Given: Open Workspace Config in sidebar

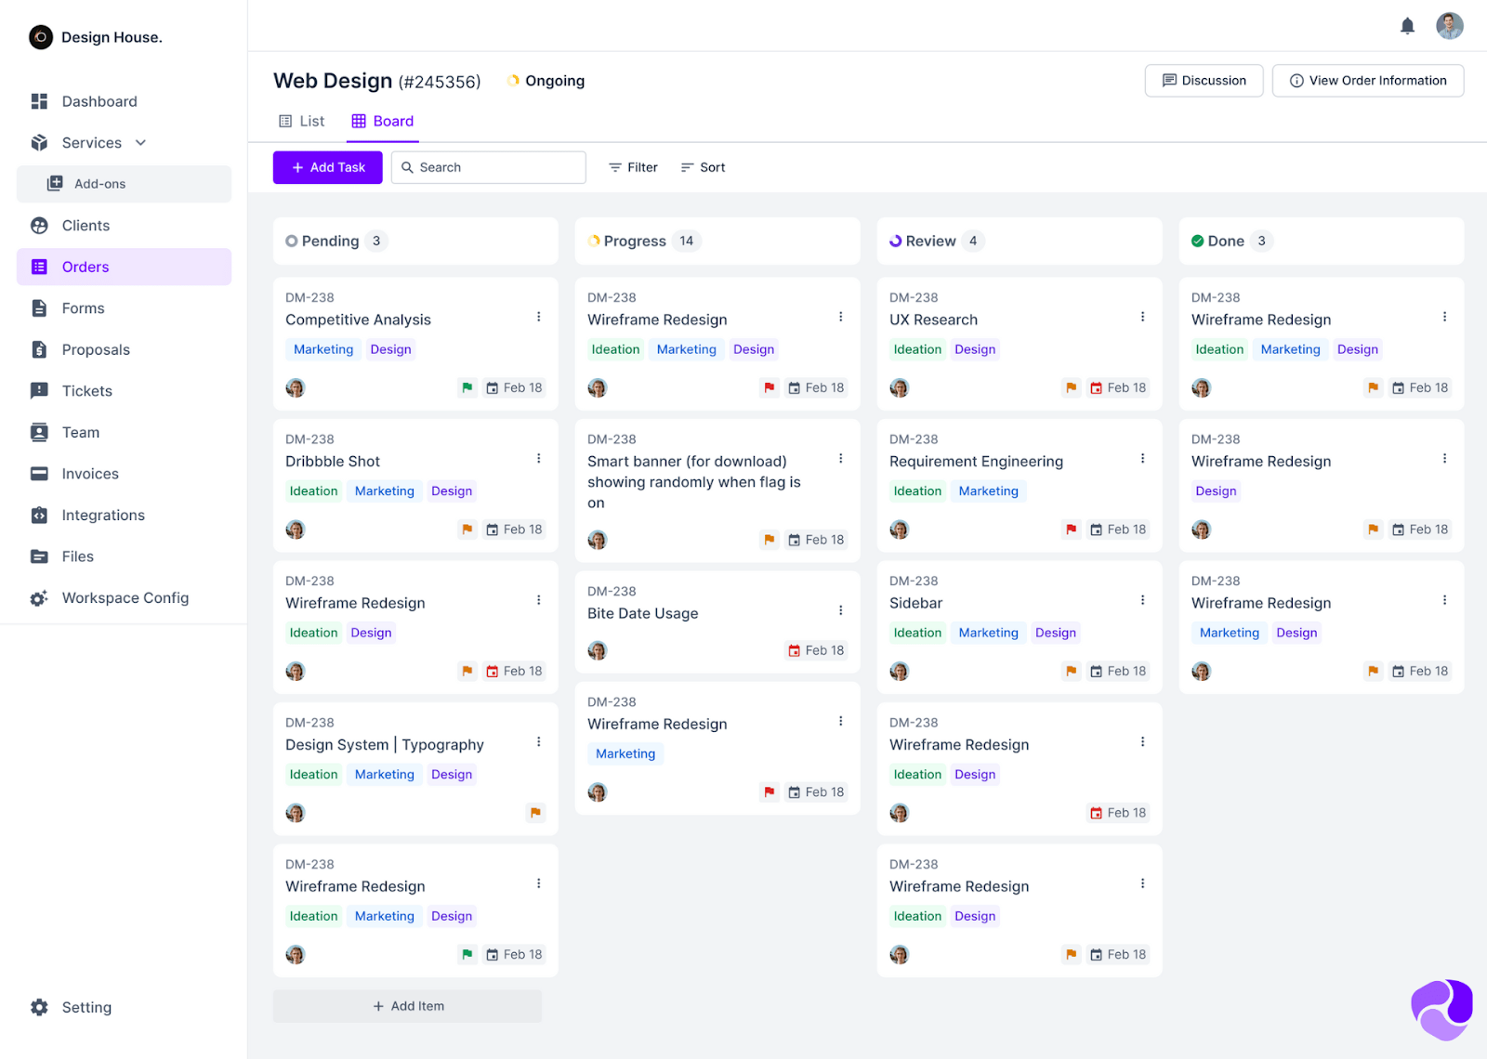Looking at the screenshot, I should pos(125,598).
